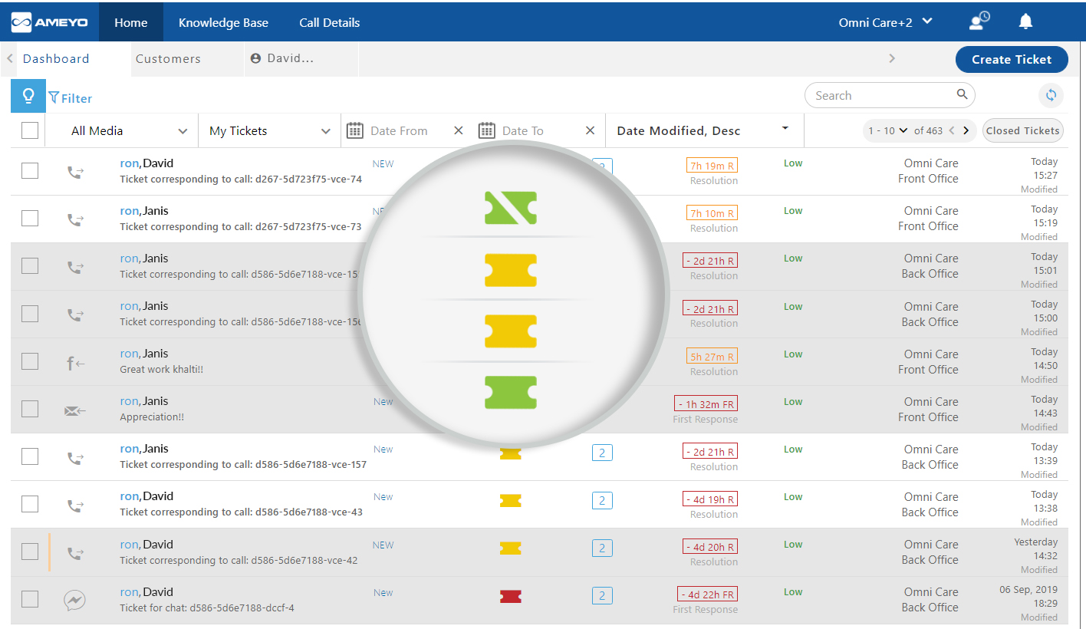This screenshot has height=629, width=1086.
Task: Click the red ticket status icon
Action: 510,596
